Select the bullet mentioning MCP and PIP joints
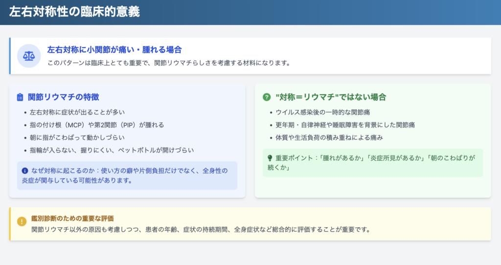Image resolution: width=501 pixels, height=265 pixels. (x=97, y=125)
